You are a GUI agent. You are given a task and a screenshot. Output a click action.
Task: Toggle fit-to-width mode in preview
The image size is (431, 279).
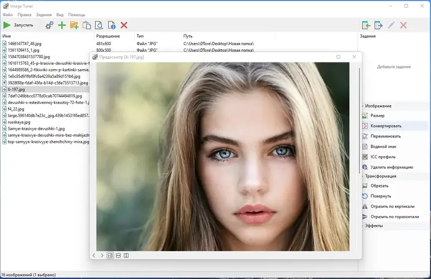(x=118, y=255)
